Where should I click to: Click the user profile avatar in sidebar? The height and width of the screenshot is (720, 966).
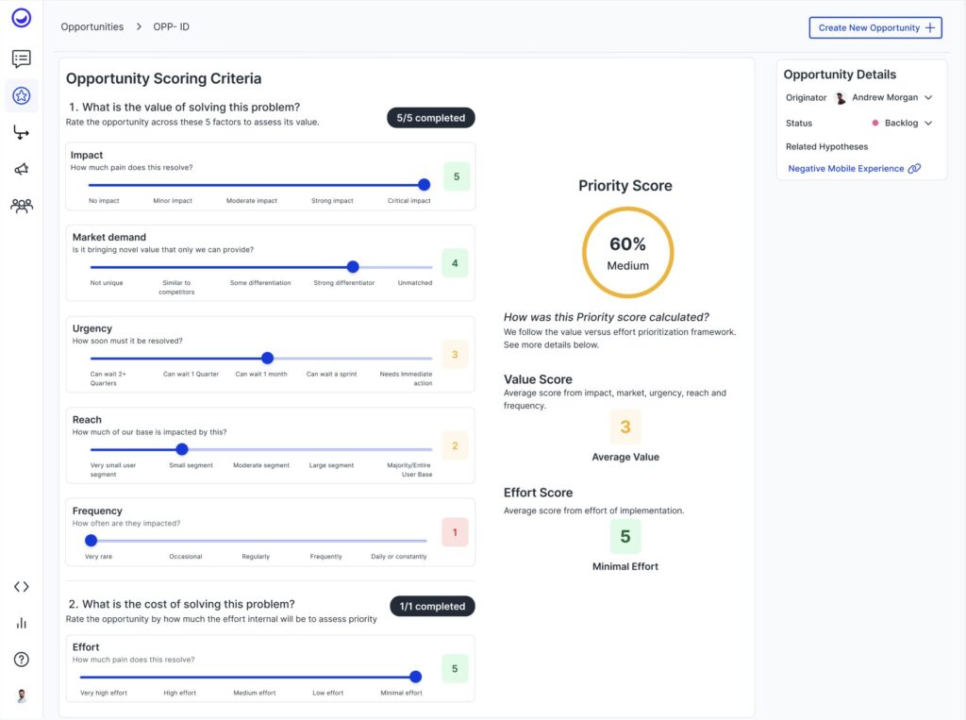point(21,695)
